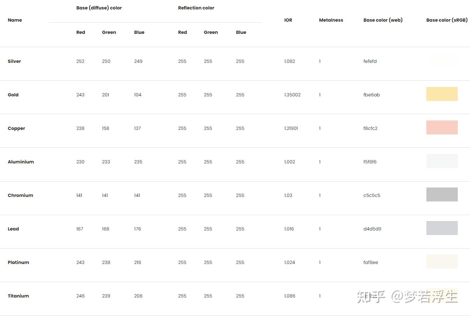The width and height of the screenshot is (470, 316).
Task: Select the Copper sRGB color swatch
Action: (x=442, y=127)
